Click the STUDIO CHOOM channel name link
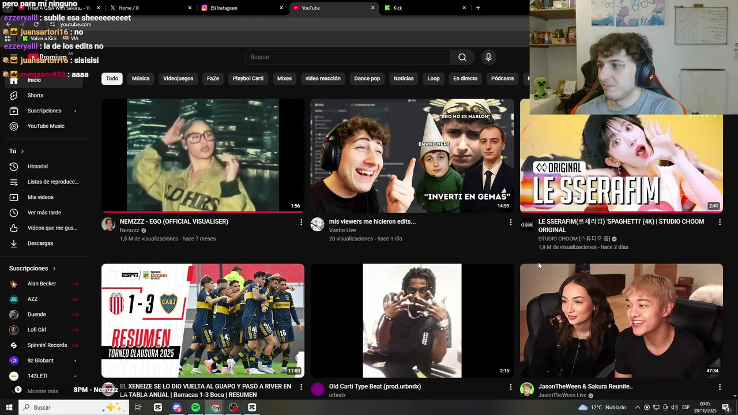Screen dimensions: 738x415 pyautogui.click(x=574, y=239)
